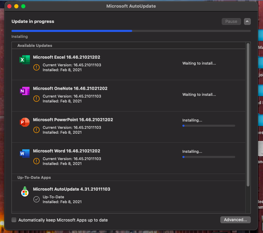The height and width of the screenshot is (233, 263).
Task: Click the Microsoft AutoUpdate app icon
Action: [25, 191]
